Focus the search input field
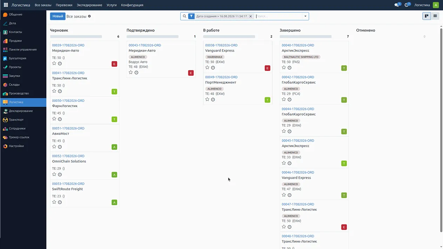The width and height of the screenshot is (443, 249). click(x=278, y=16)
